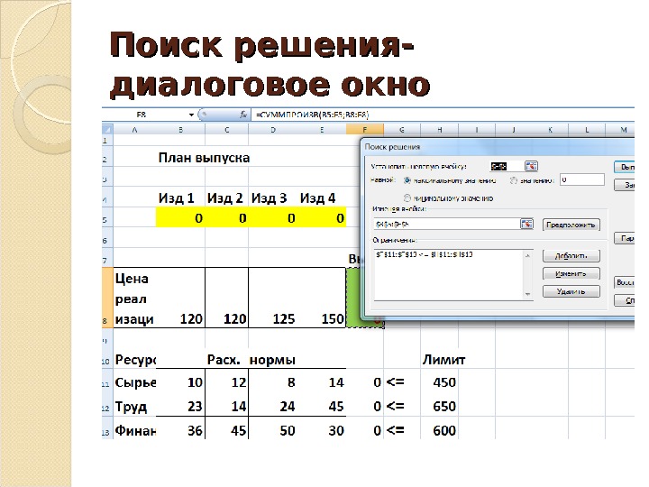Select the 'Расх.' header cell
The height and width of the screenshot is (487, 649).
(227, 360)
